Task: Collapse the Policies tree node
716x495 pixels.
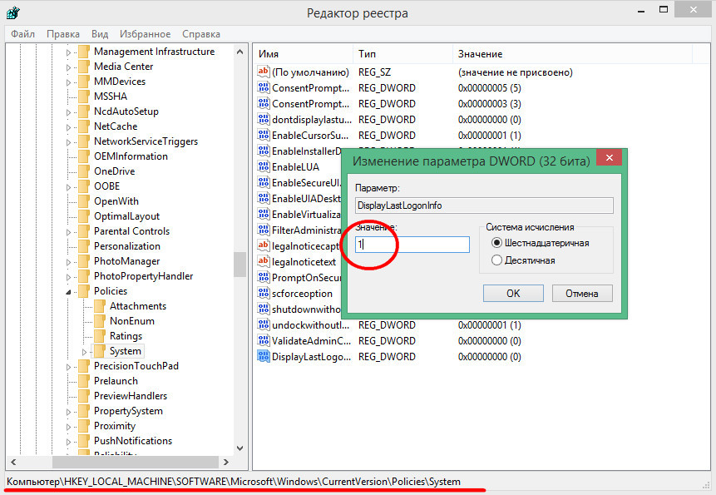Action: tap(69, 292)
